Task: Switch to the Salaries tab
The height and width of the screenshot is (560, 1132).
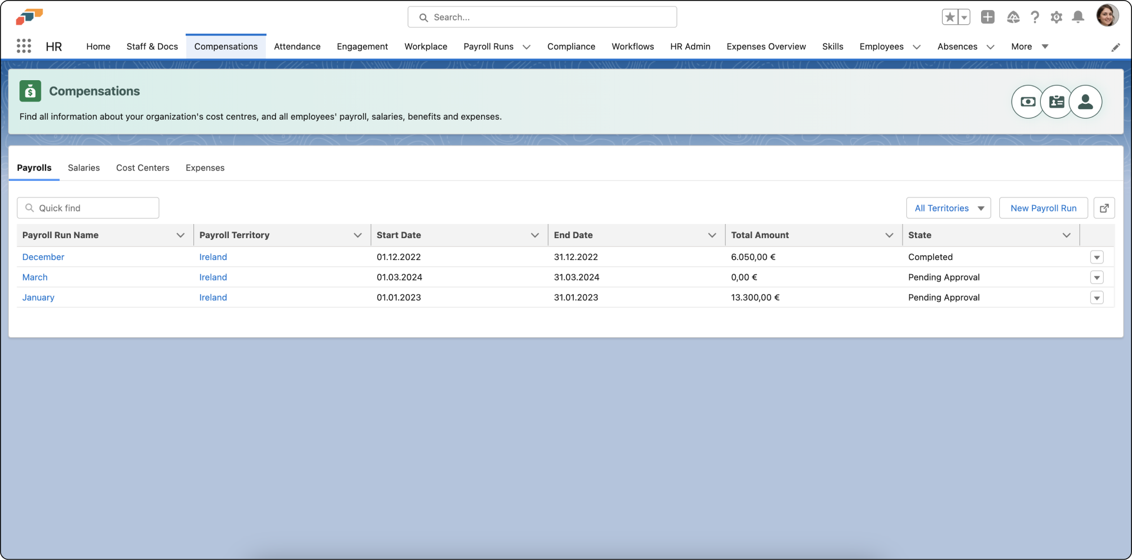Action: coord(84,168)
